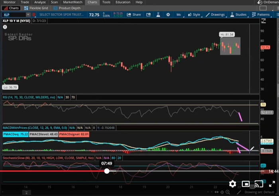The height and width of the screenshot is (196, 279).
Task: Open the Tools menu tab
Action: [106, 2]
